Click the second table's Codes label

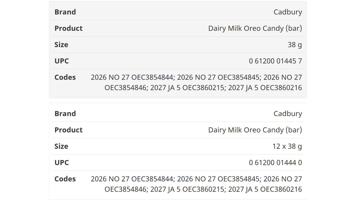[65, 179]
